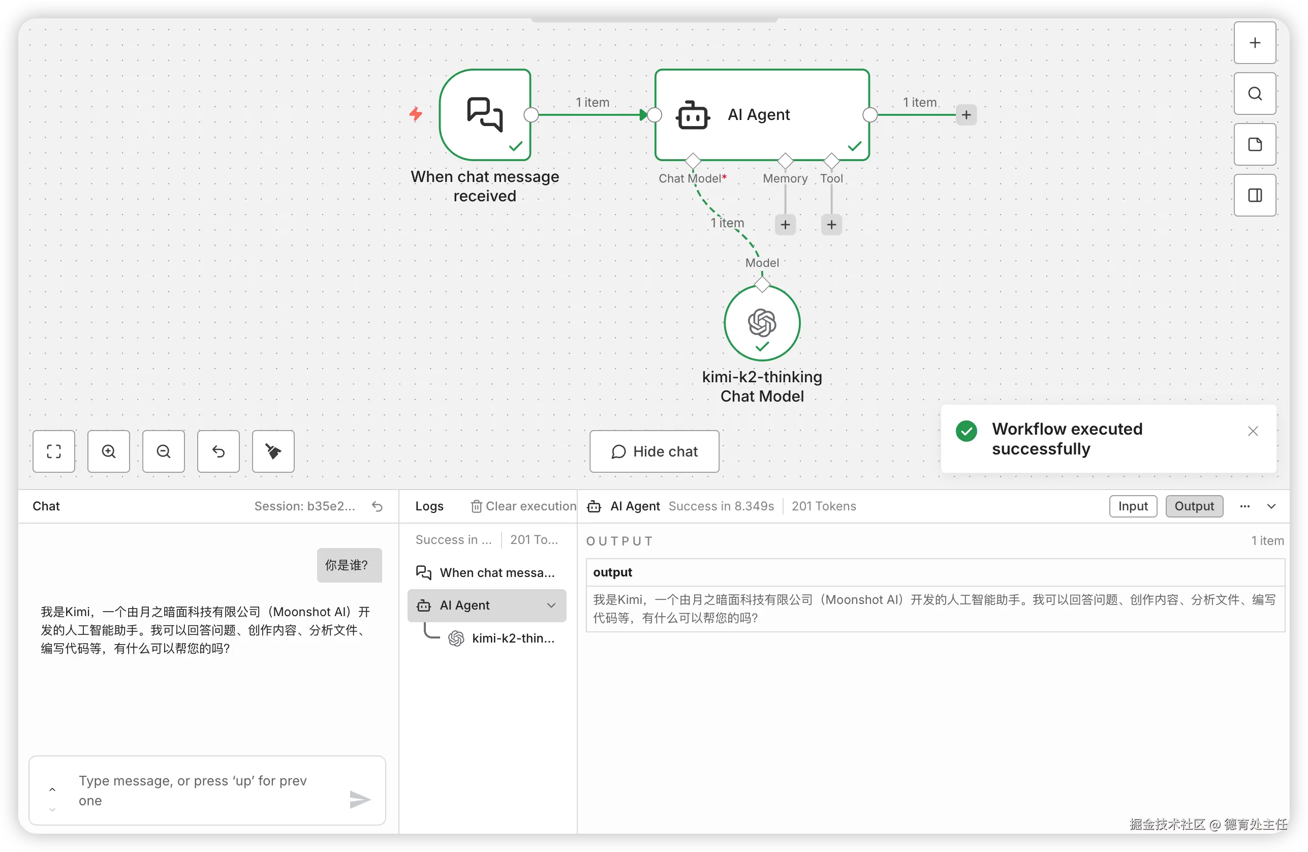Image resolution: width=1308 pixels, height=852 pixels.
Task: Click the output text cell in the Output table
Action: click(x=935, y=608)
